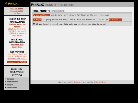Open the USPIN-Y dens page

point(17,31)
